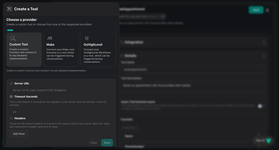Image resolution: width=279 pixels, height=150 pixels.
Task: Click the clock icon beside Timeout Seconds
Action: [11, 97]
